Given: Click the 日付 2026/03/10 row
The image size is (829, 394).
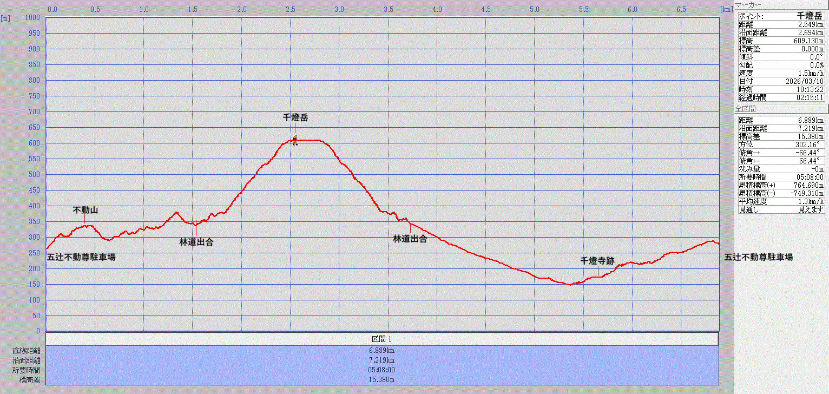Looking at the screenshot, I should click(781, 81).
